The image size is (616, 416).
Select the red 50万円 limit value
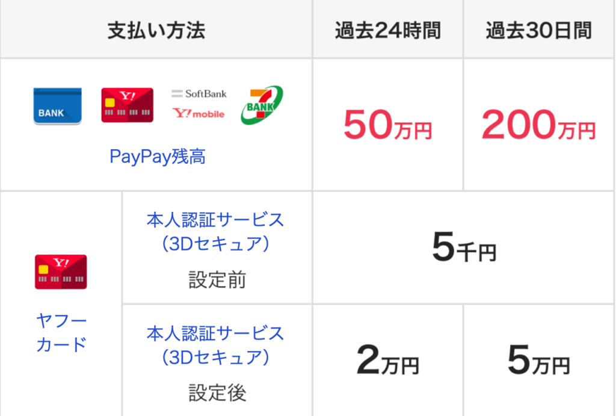[x=388, y=125]
